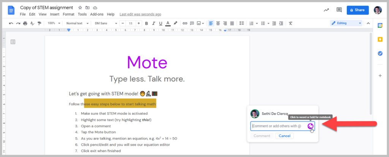
Task: Toggle underline formatting
Action: (161, 23)
